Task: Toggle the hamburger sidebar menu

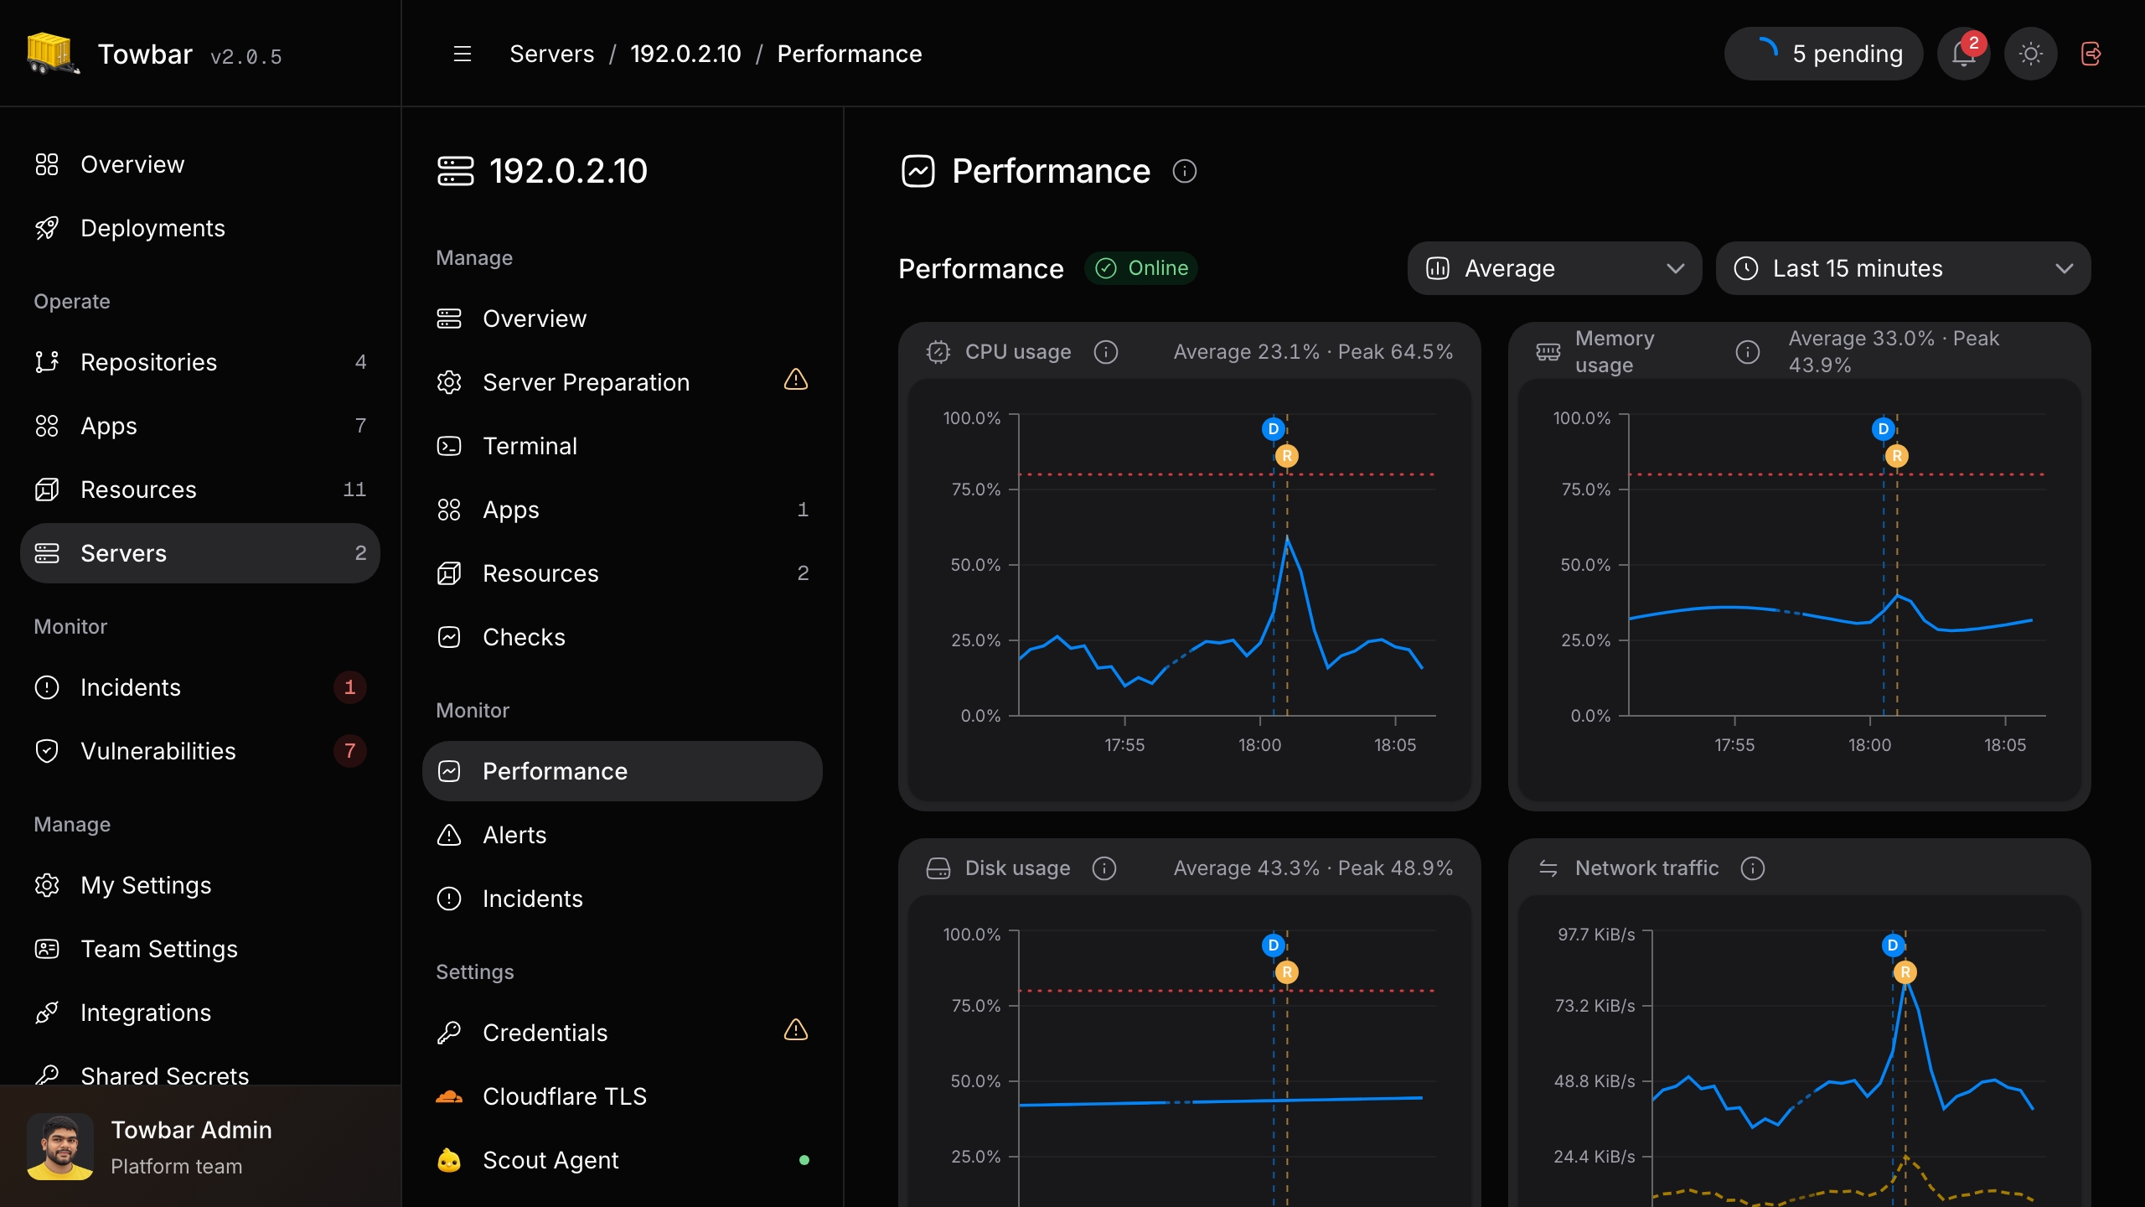Action: (x=463, y=54)
